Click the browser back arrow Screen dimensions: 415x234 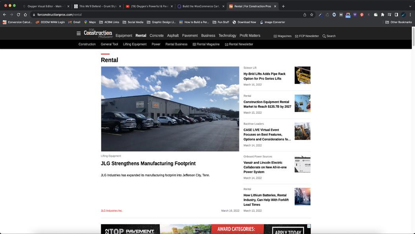(4, 15)
